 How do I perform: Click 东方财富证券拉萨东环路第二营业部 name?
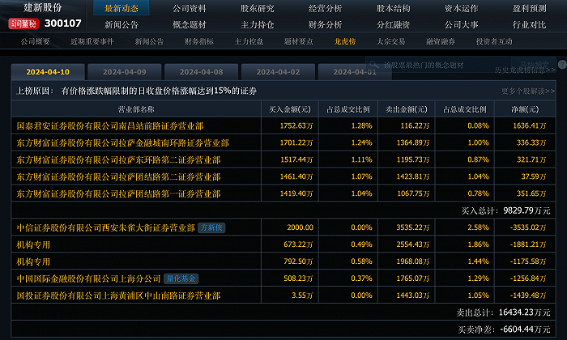pyautogui.click(x=118, y=160)
